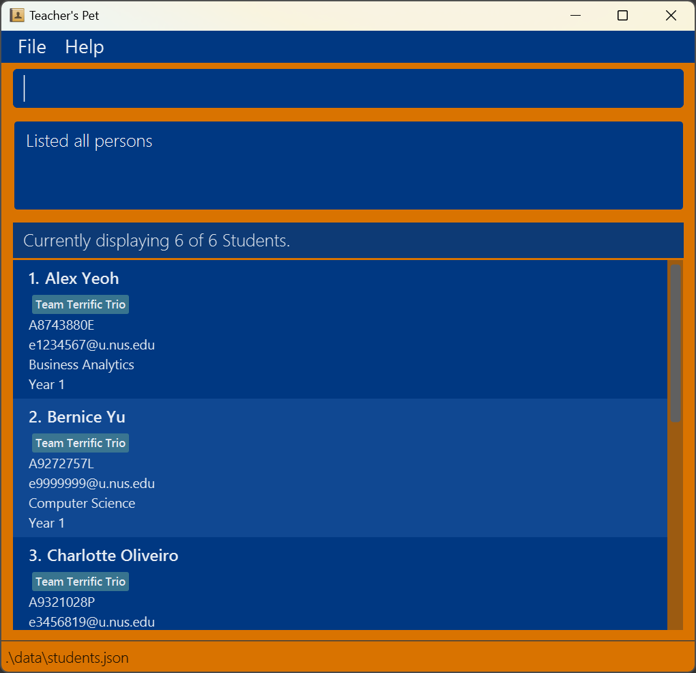Close the Teacher's Pet window
Screen dimensions: 696x673
(671, 16)
